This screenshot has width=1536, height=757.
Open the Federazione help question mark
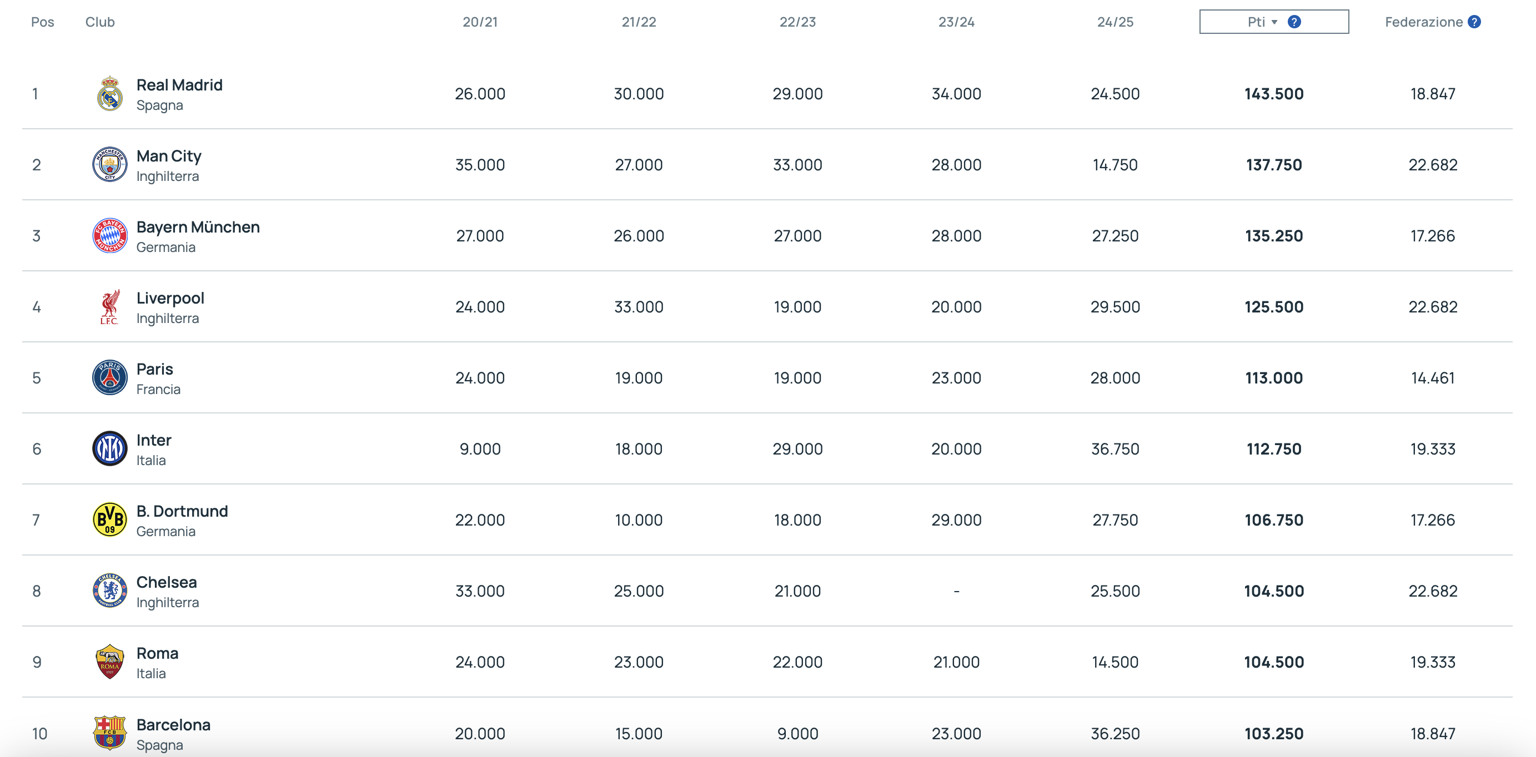click(x=1474, y=22)
